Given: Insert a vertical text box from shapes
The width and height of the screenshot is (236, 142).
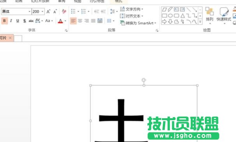Looking at the screenshot, I should coord(182,9).
